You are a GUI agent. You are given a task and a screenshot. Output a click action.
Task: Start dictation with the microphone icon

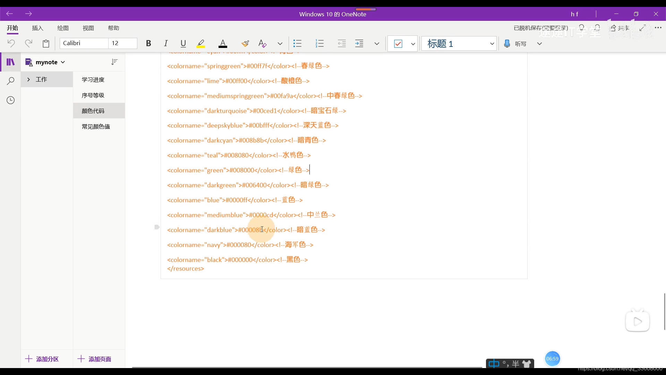coord(507,44)
